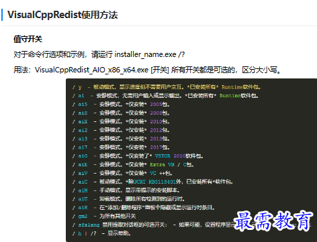Click the heading "VisualCppRedist使用方法"
Viewport: 317px width, 242px height.
62,15
